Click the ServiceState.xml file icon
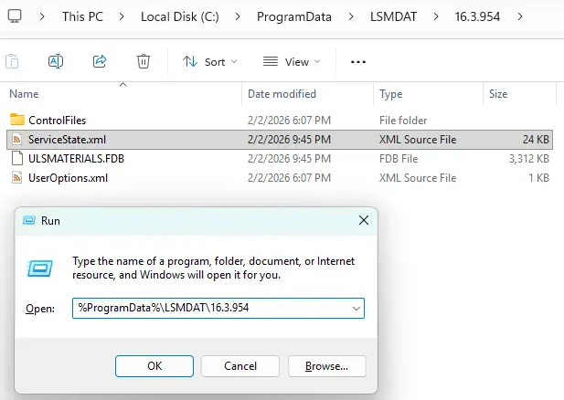 pos(17,139)
